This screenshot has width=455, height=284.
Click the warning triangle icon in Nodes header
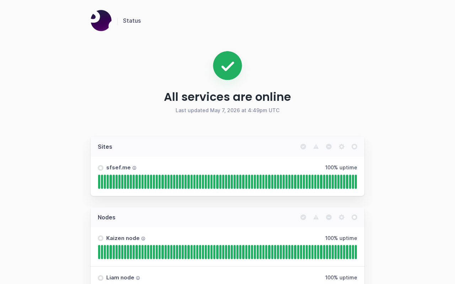pos(316,217)
